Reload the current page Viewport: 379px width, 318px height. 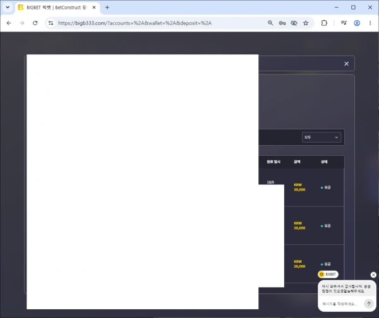click(x=35, y=23)
